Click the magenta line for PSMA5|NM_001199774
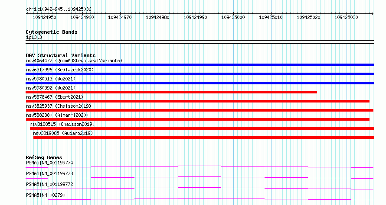The width and height of the screenshot is (386, 205). click(x=200, y=167)
